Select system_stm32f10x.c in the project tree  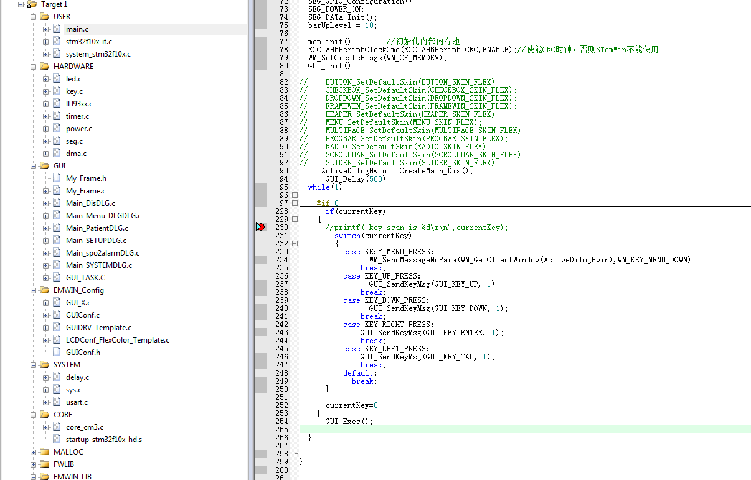[98, 54]
